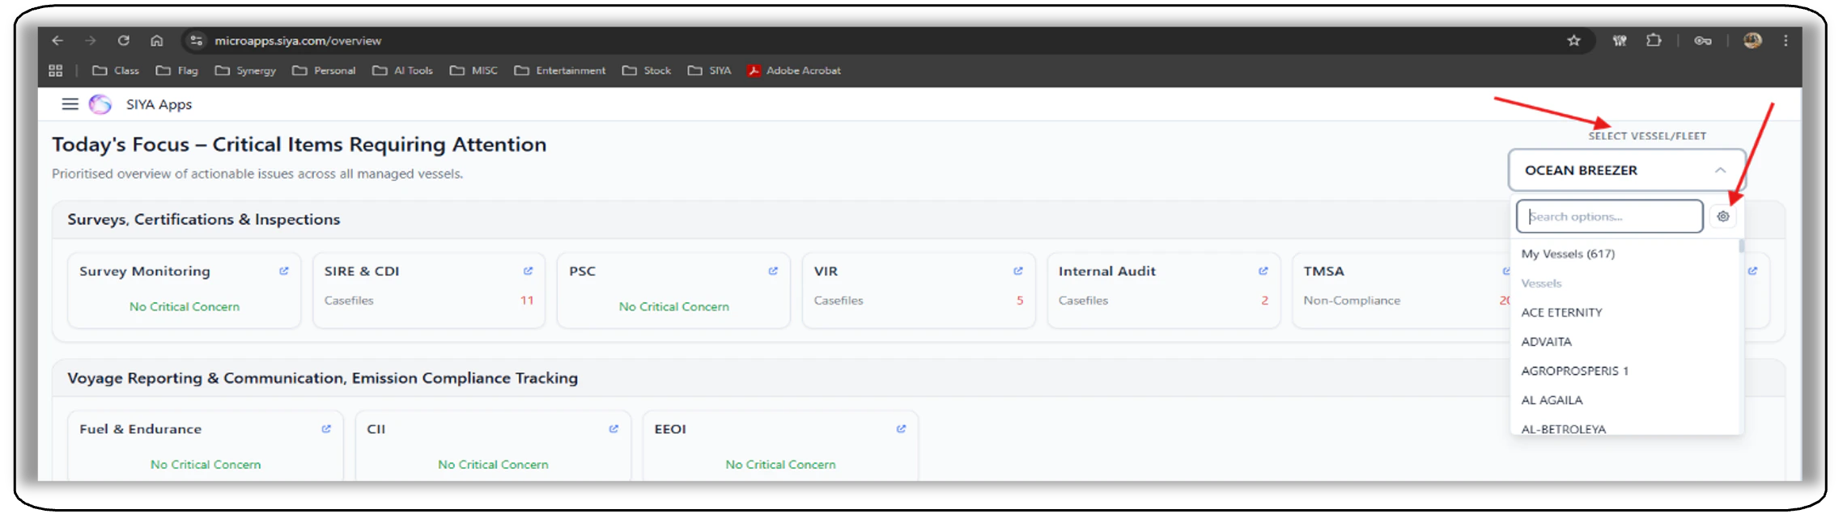Viewport: 1843px width, 518px height.
Task: Focus the Search options input field
Action: (1609, 217)
